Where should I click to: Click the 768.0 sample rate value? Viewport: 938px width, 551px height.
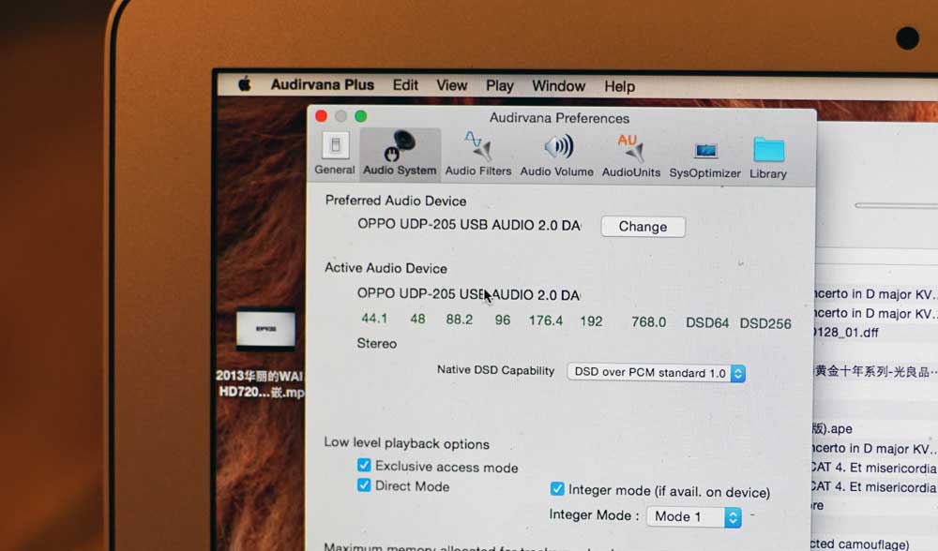(648, 322)
